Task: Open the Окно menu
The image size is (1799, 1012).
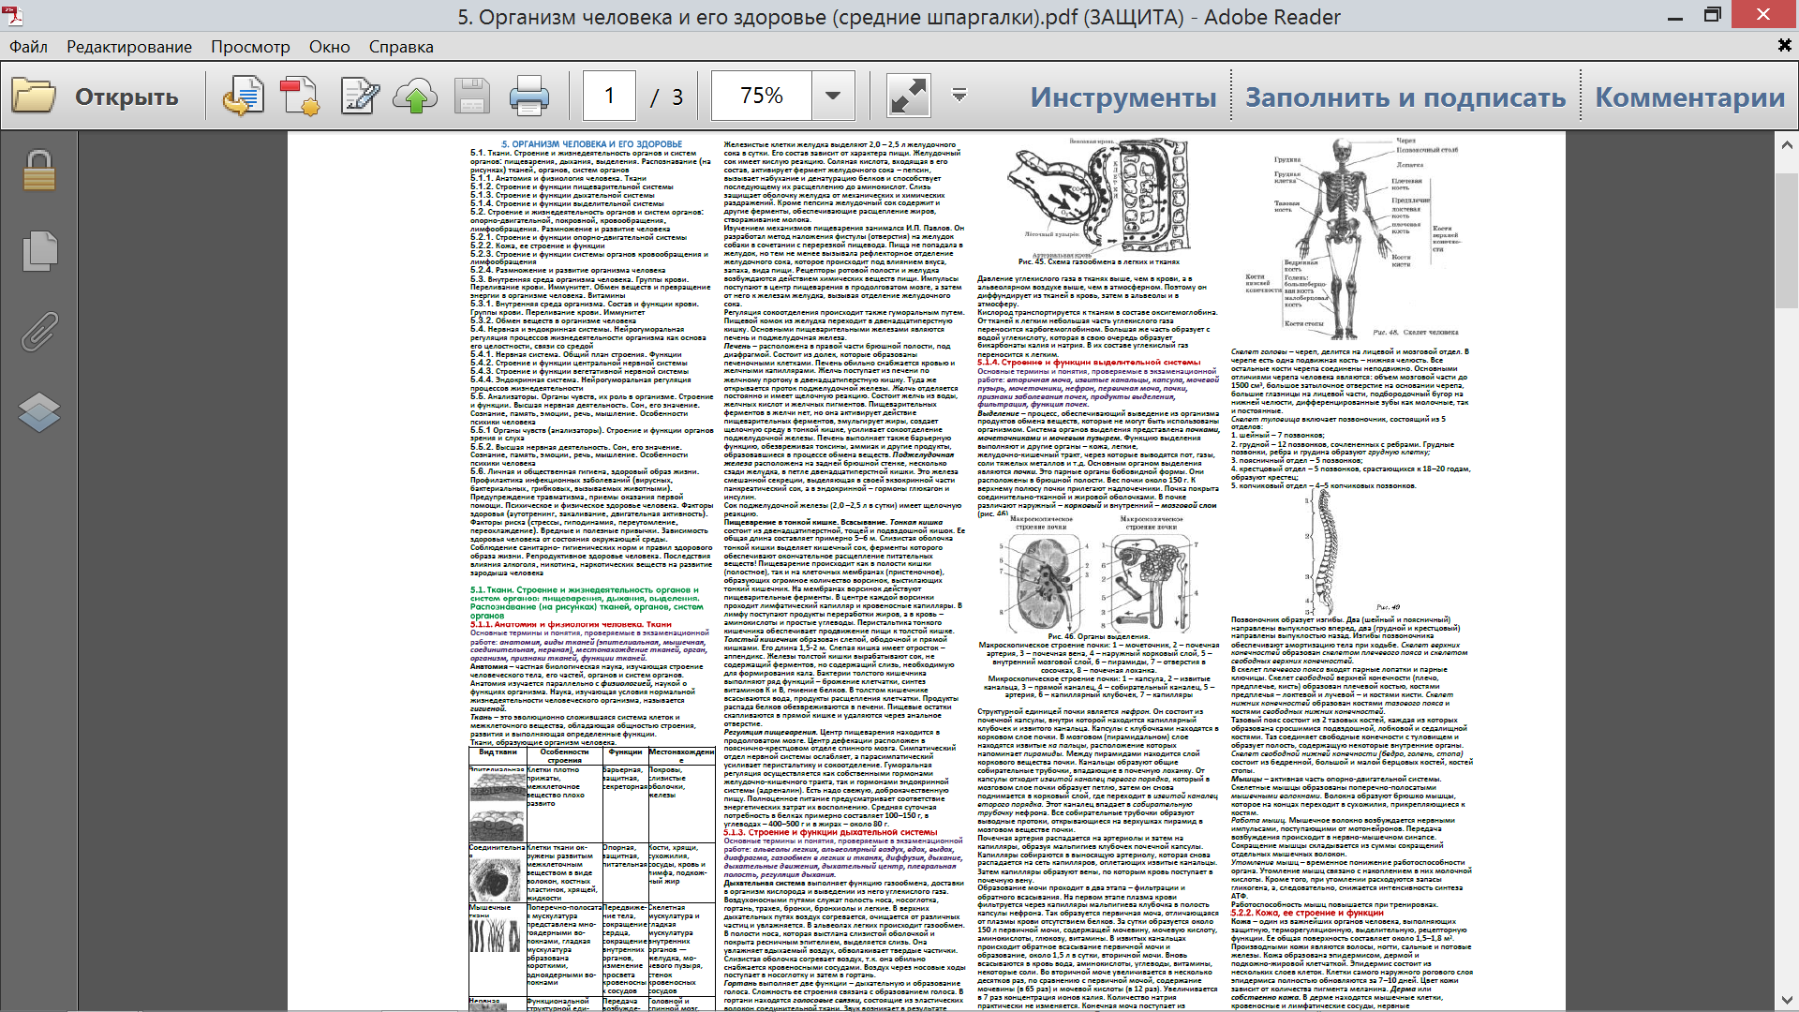Action: pyautogui.click(x=330, y=47)
